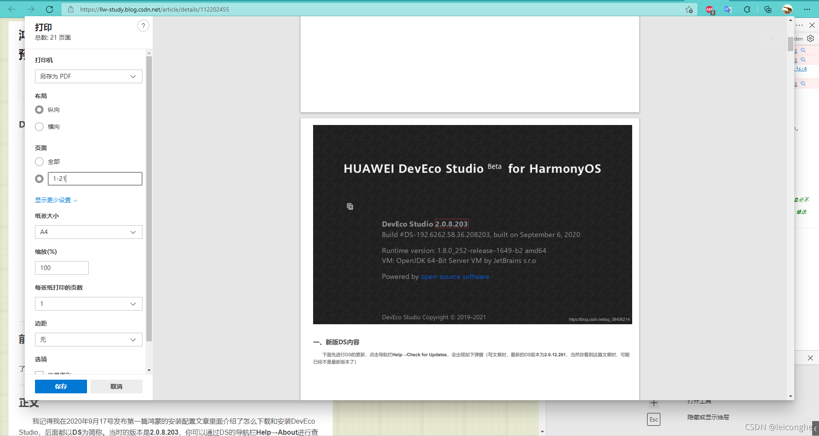Open the profile avatar menu
819x436 pixels.
coord(787,9)
